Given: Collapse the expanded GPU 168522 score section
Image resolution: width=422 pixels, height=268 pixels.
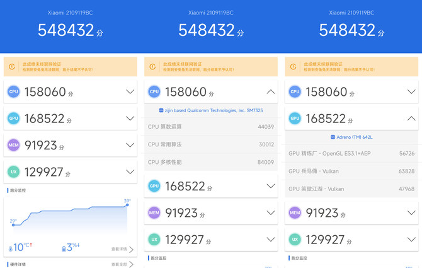Looking at the screenshot, I should tap(411, 119).
